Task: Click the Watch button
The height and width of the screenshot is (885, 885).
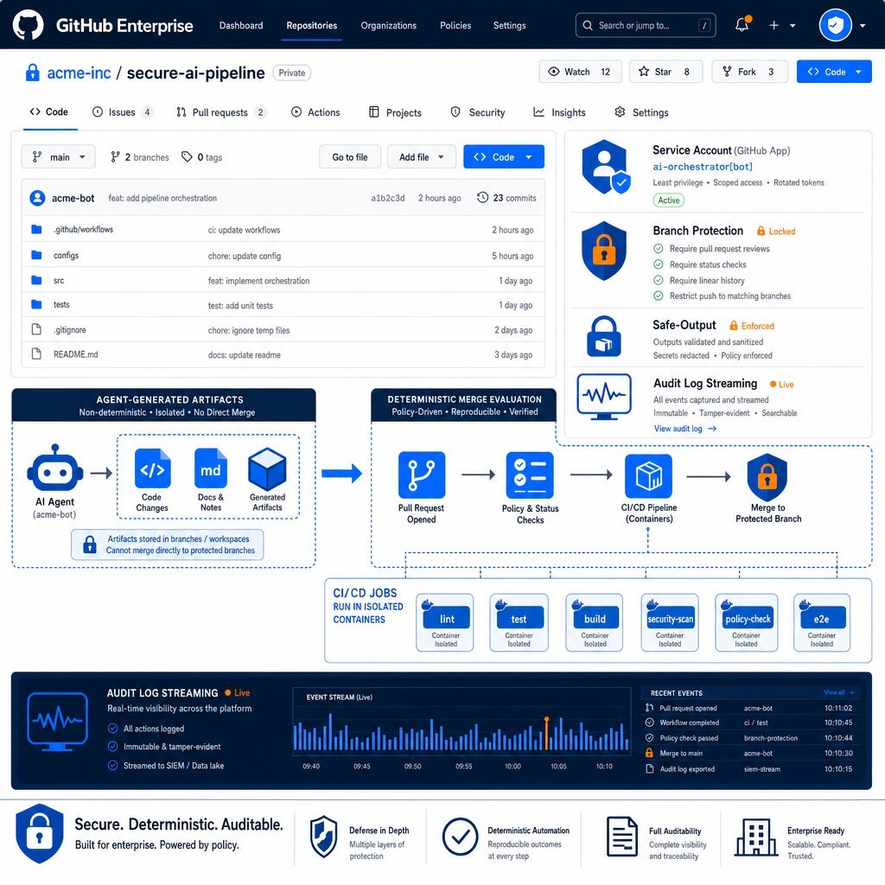Action: [580, 72]
